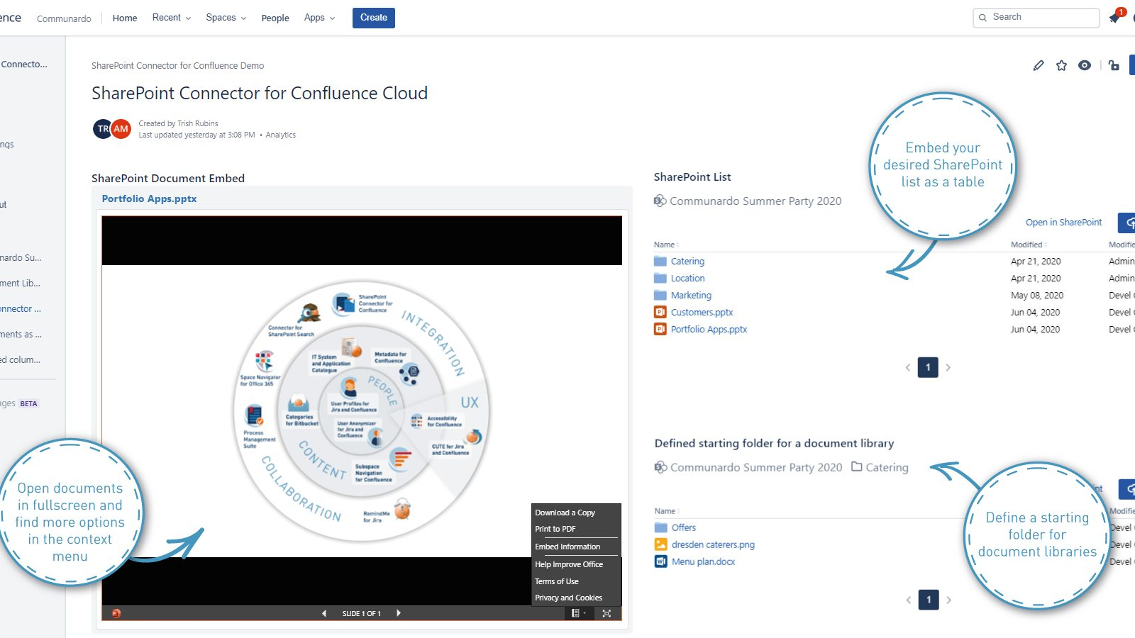Select page 1 in SharePoint list pagination
Image resolution: width=1135 pixels, height=638 pixels.
[928, 367]
